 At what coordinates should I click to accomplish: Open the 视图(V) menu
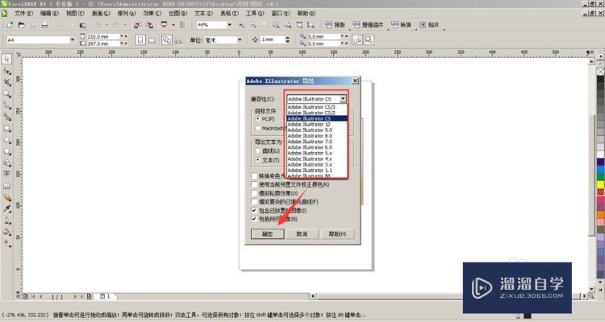(x=75, y=13)
